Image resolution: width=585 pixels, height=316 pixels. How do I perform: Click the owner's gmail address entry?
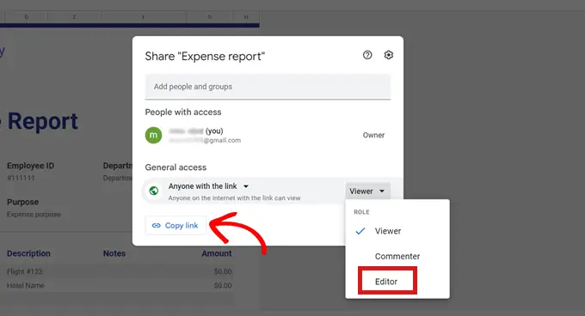(205, 140)
